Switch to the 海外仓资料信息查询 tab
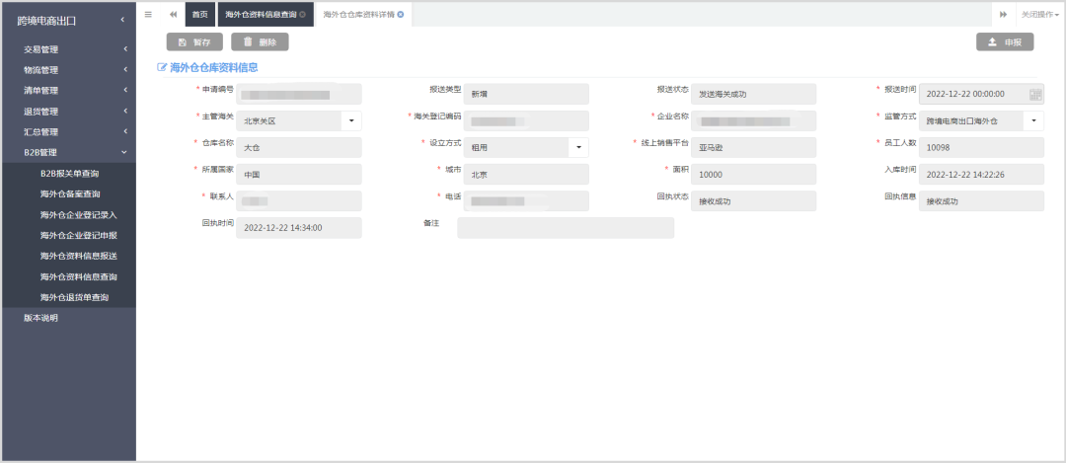Image resolution: width=1066 pixels, height=463 pixels. tap(266, 14)
